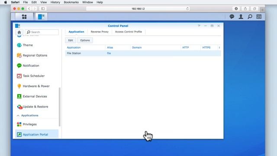Open Control Panel help question mark

[199, 26]
